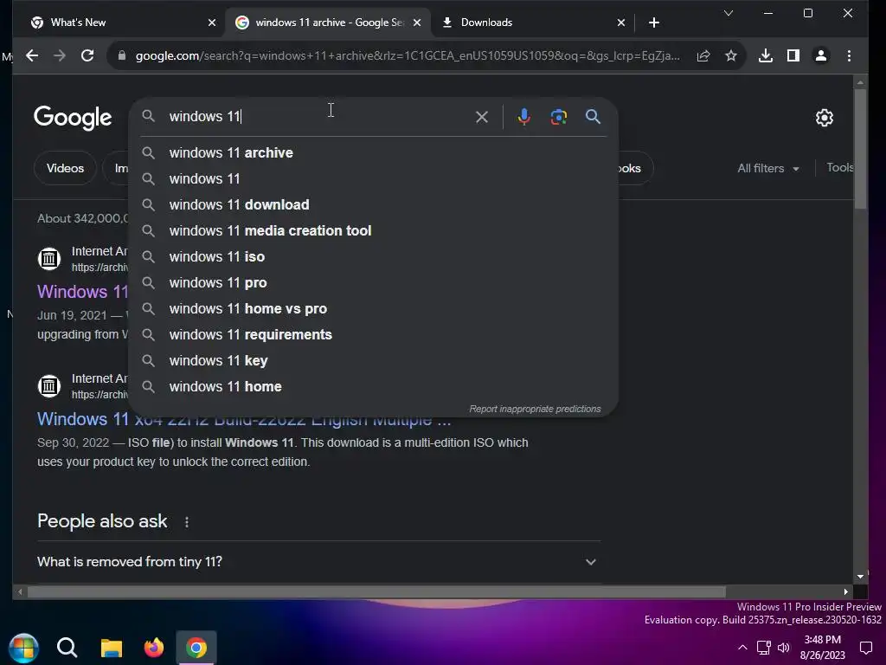The image size is (886, 665).
Task: Close the What's New tab
Action: click(212, 23)
